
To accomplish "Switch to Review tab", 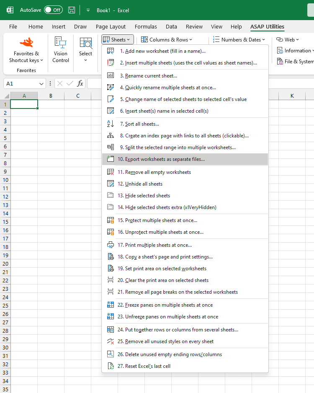I will [x=194, y=26].
